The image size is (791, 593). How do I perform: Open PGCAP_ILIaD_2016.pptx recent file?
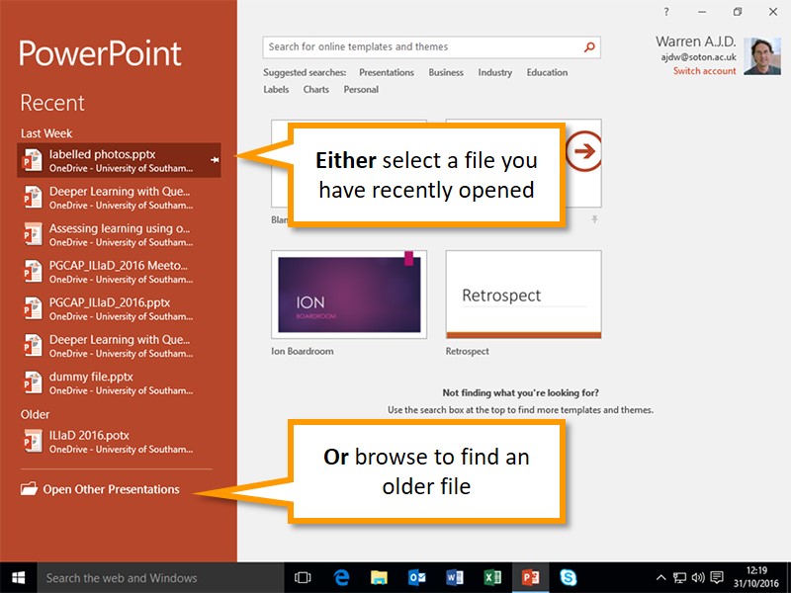click(119, 308)
